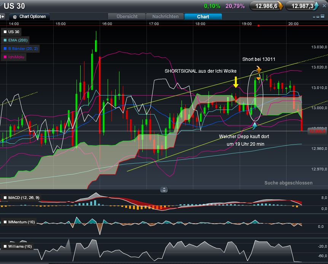Click the green 0,10% change value

click(212, 6)
